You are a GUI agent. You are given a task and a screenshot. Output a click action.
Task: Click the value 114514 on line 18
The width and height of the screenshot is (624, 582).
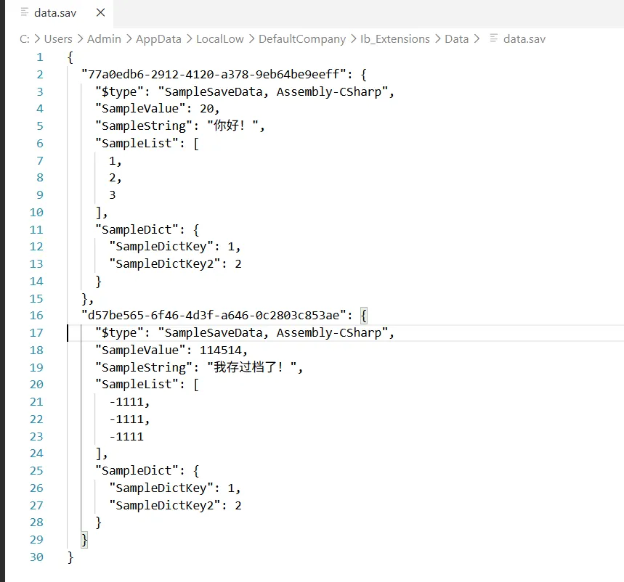[x=220, y=351]
